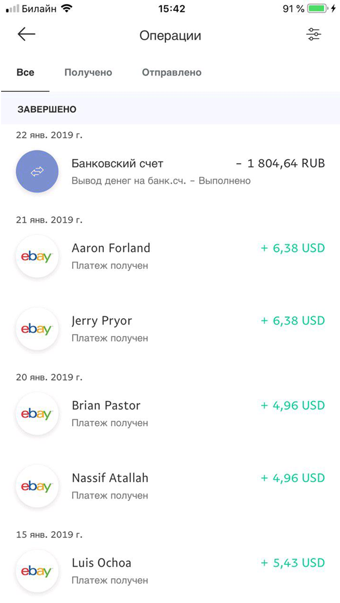340x603 pixels.
Task: Open the transaction filter settings icon
Action: point(313,35)
